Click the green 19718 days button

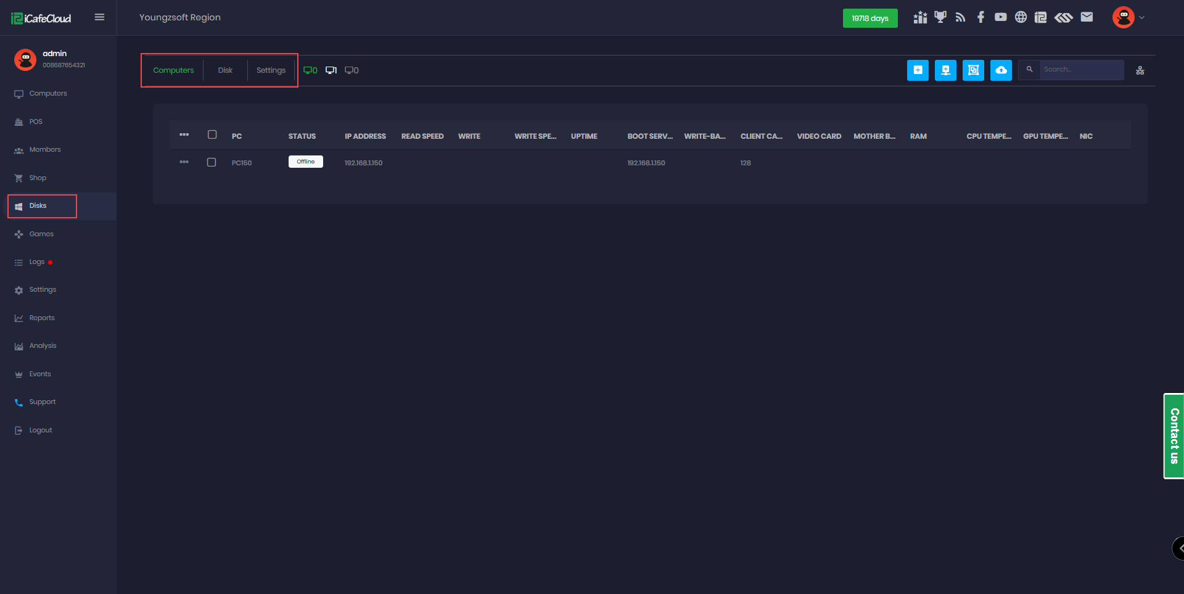tap(869, 19)
